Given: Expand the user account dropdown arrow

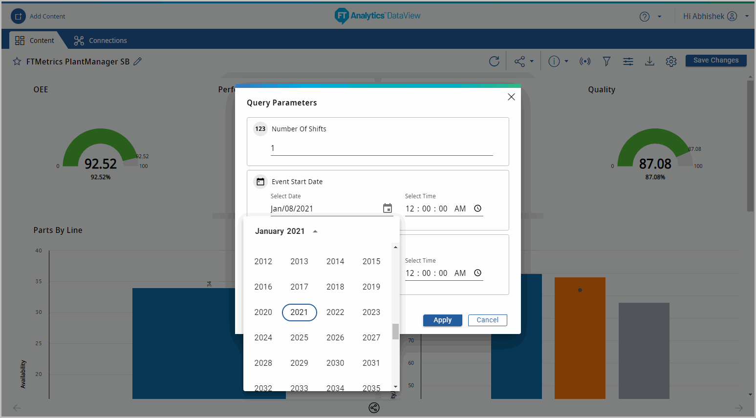Looking at the screenshot, I should [747, 16].
